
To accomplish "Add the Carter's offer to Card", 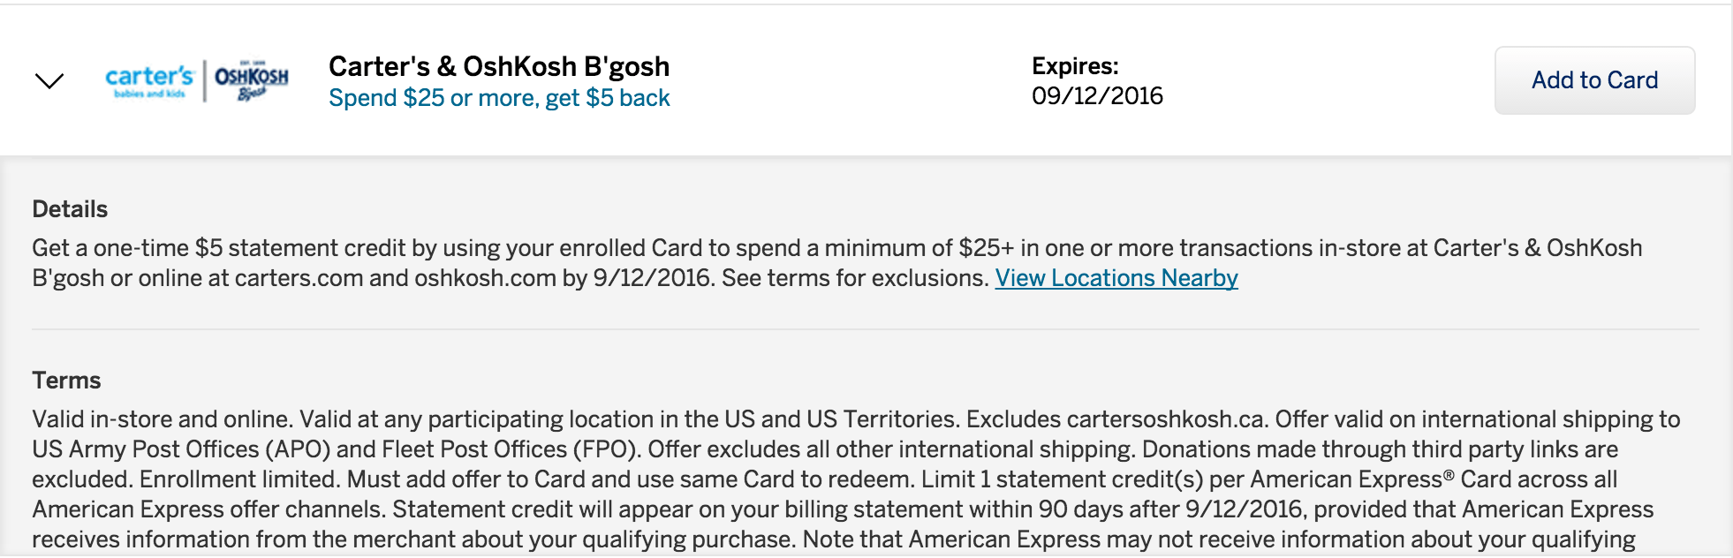I will coord(1594,80).
